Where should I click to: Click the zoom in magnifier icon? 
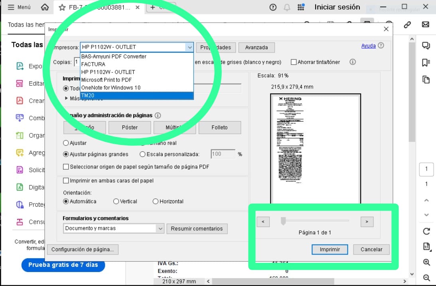[426, 262]
